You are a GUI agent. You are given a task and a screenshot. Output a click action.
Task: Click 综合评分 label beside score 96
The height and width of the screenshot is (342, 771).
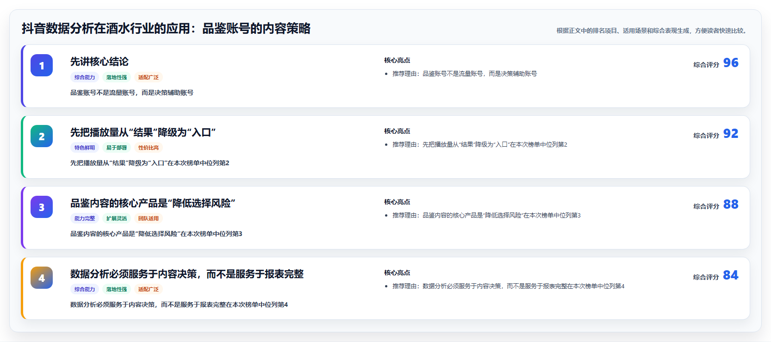coord(706,65)
